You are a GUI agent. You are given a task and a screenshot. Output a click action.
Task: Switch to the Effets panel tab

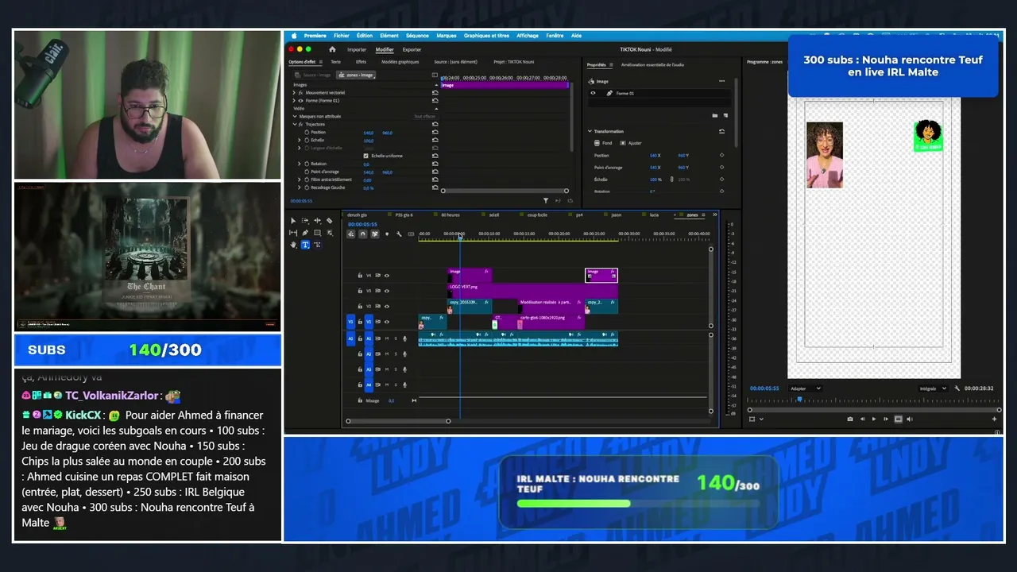tap(361, 61)
